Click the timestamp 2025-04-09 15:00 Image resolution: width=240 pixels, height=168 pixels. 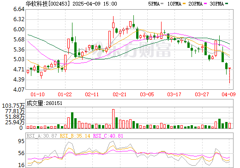click(x=95, y=4)
